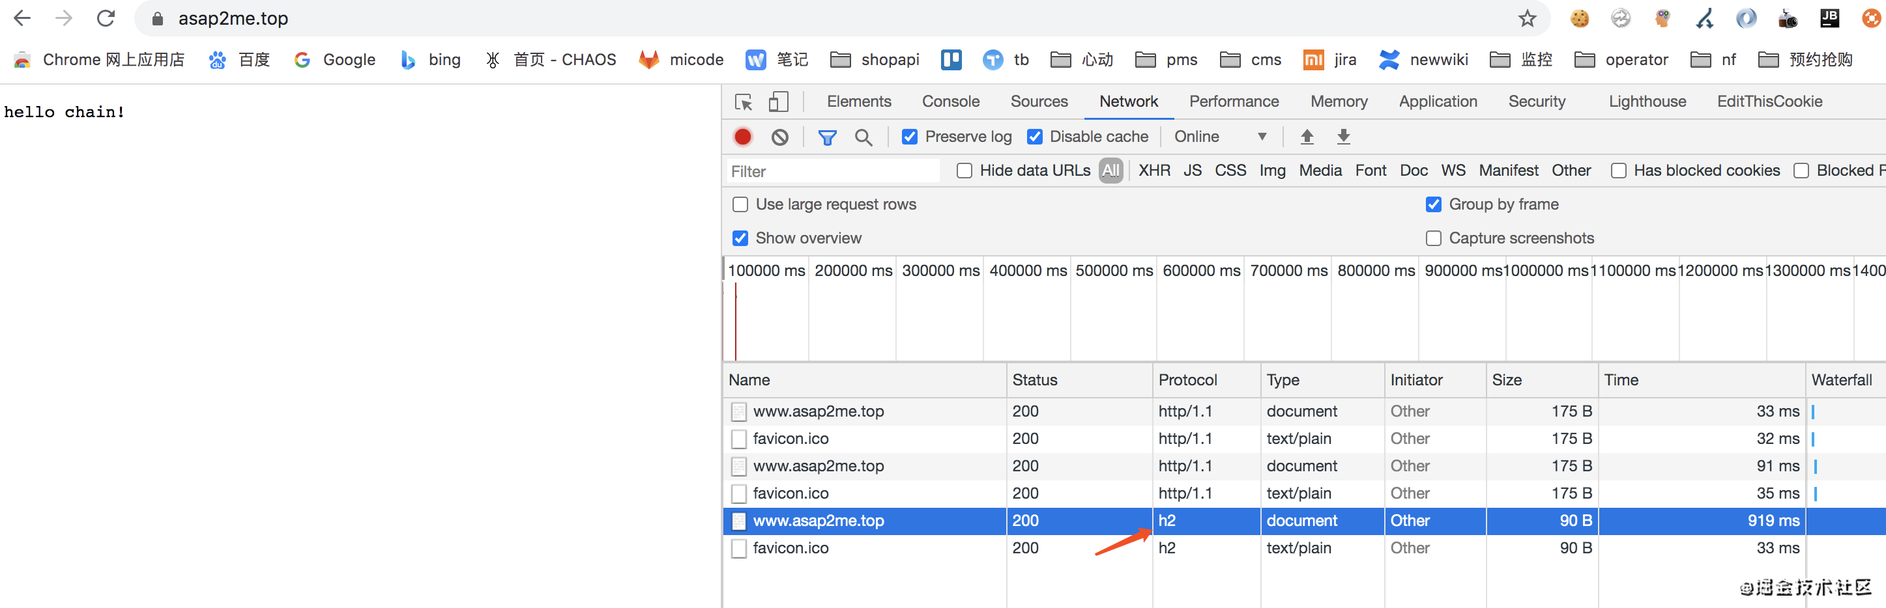This screenshot has height=608, width=1886.
Task: Toggle Disable cache checkbox
Action: (x=1034, y=137)
